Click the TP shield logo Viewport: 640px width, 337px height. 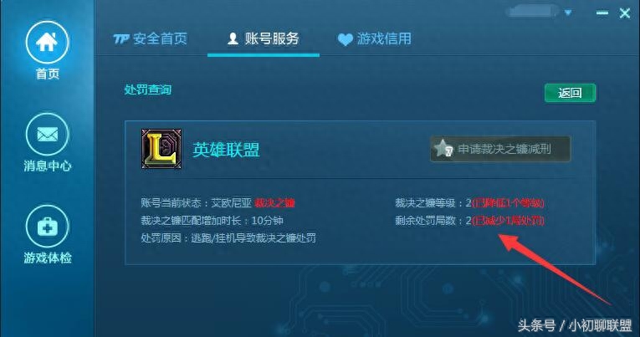point(120,39)
